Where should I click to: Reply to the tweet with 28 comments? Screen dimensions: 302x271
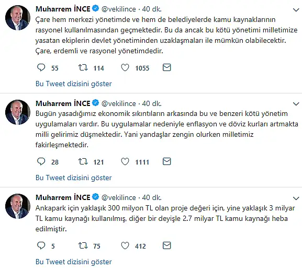[x=41, y=162]
